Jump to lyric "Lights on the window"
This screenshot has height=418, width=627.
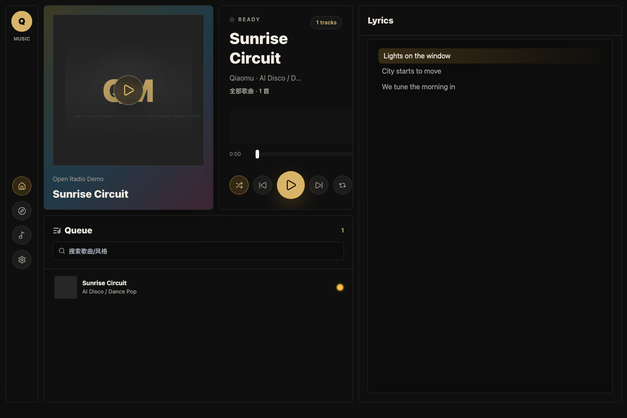tap(489, 56)
